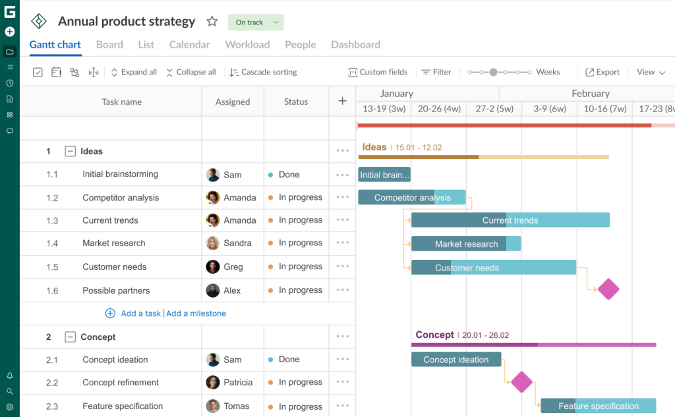The width and height of the screenshot is (675, 417).
Task: Click the Export button
Action: [602, 72]
